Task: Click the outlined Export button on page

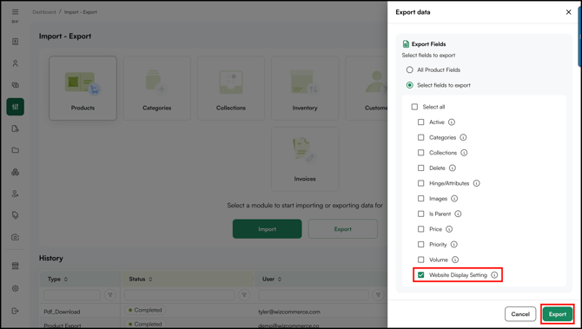Action: coord(342,229)
